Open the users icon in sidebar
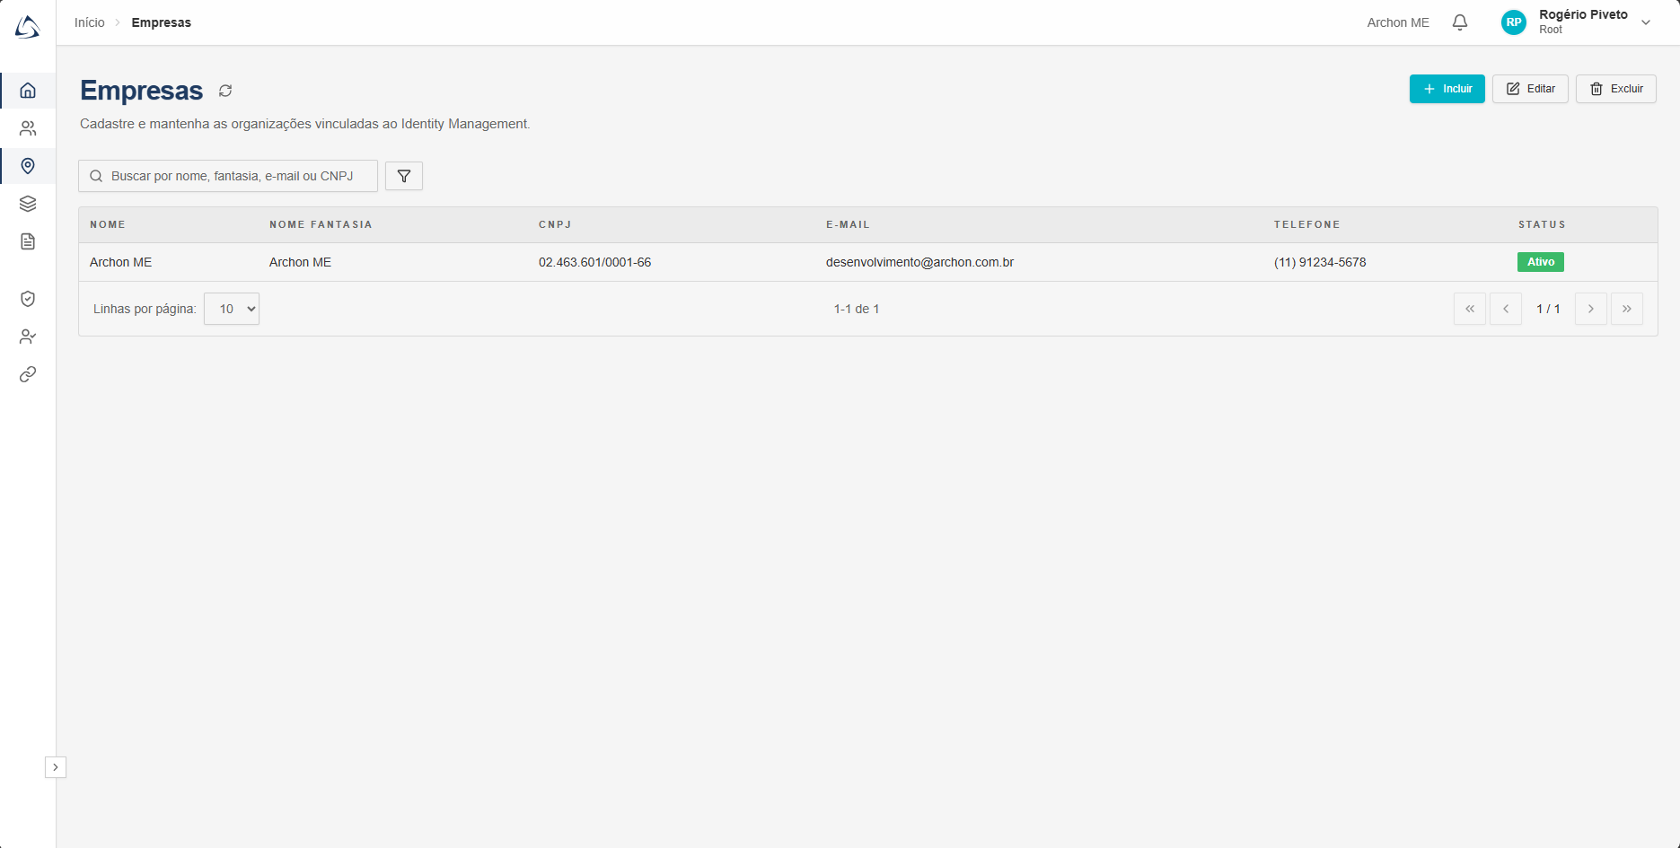1680x848 pixels. click(28, 128)
